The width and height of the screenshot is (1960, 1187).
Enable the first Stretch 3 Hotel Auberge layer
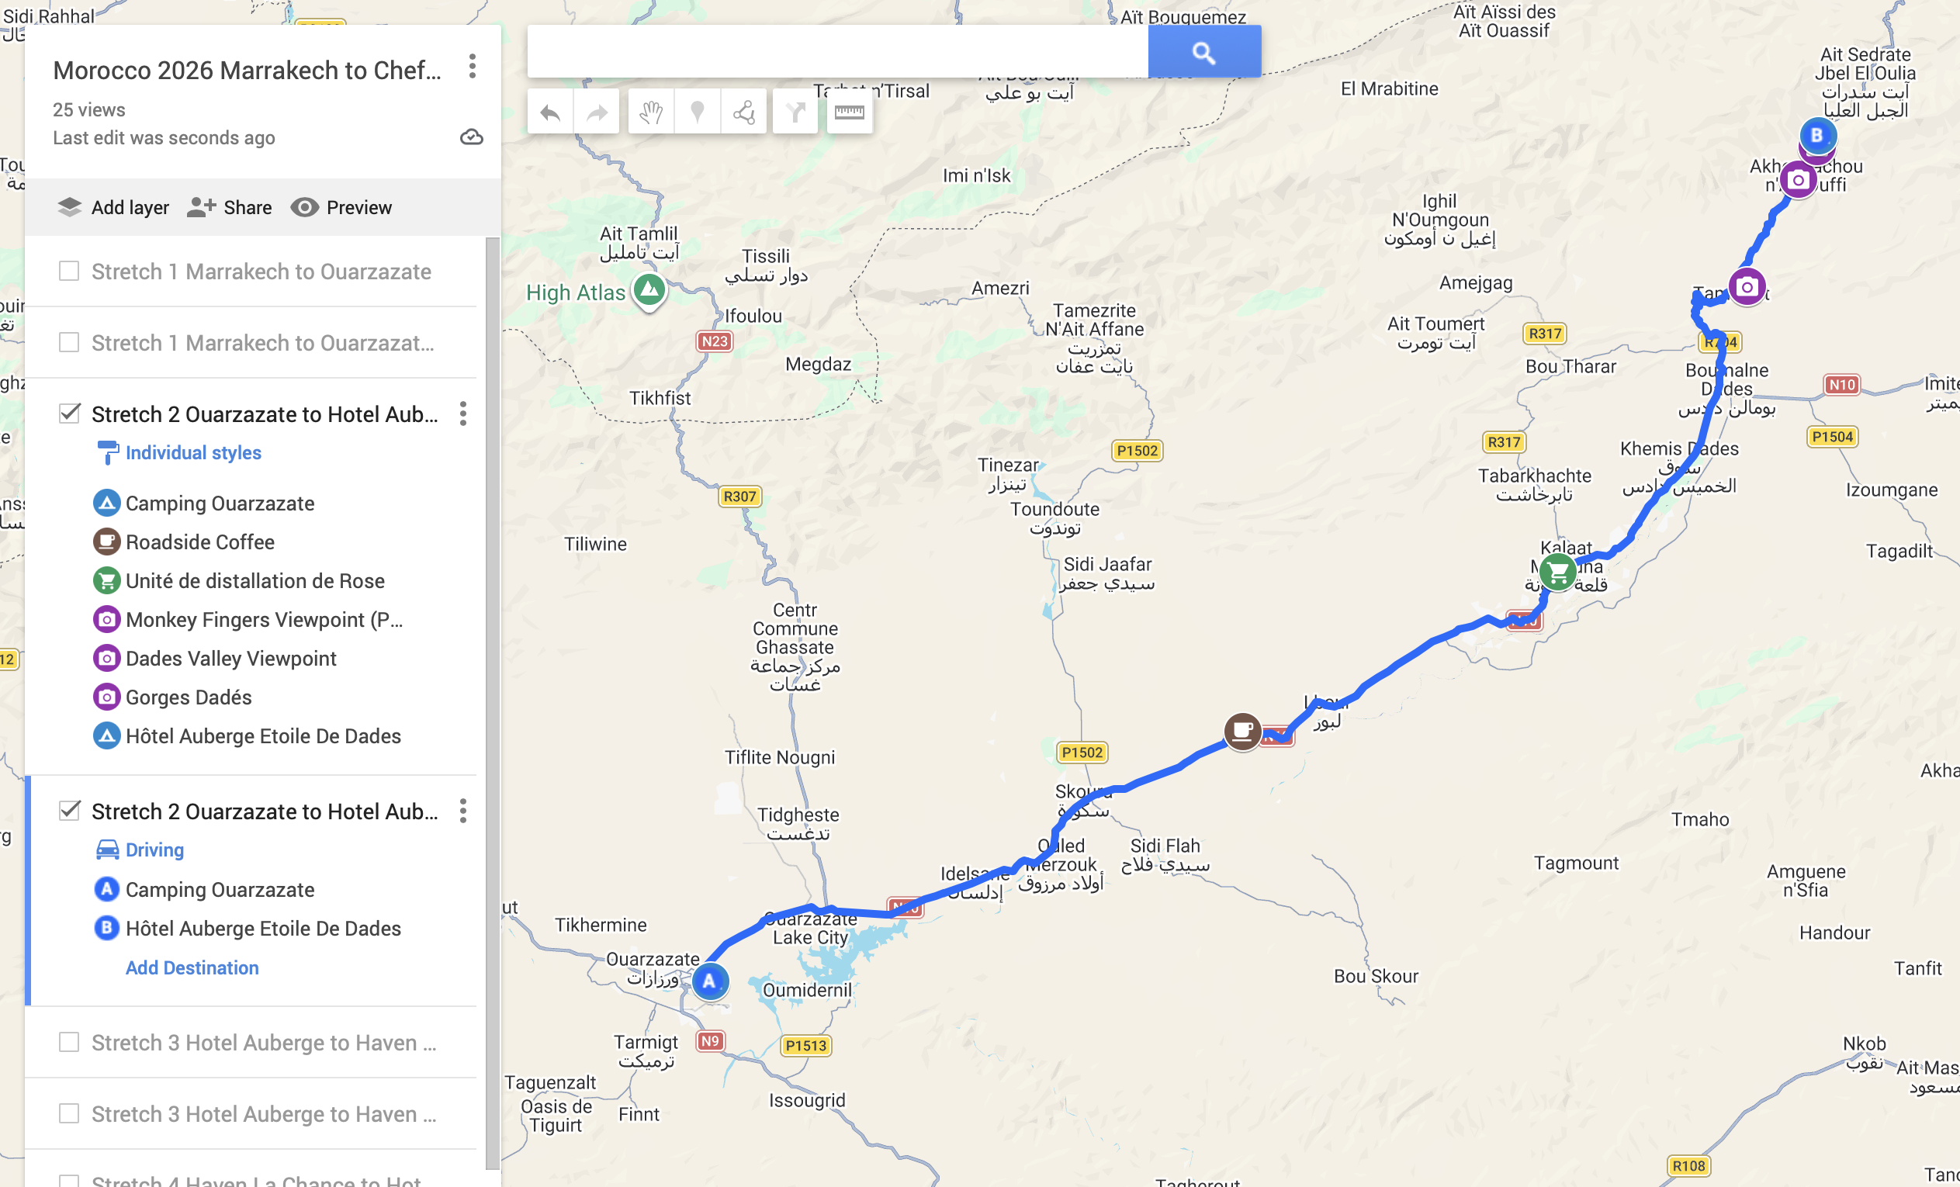coord(69,1042)
